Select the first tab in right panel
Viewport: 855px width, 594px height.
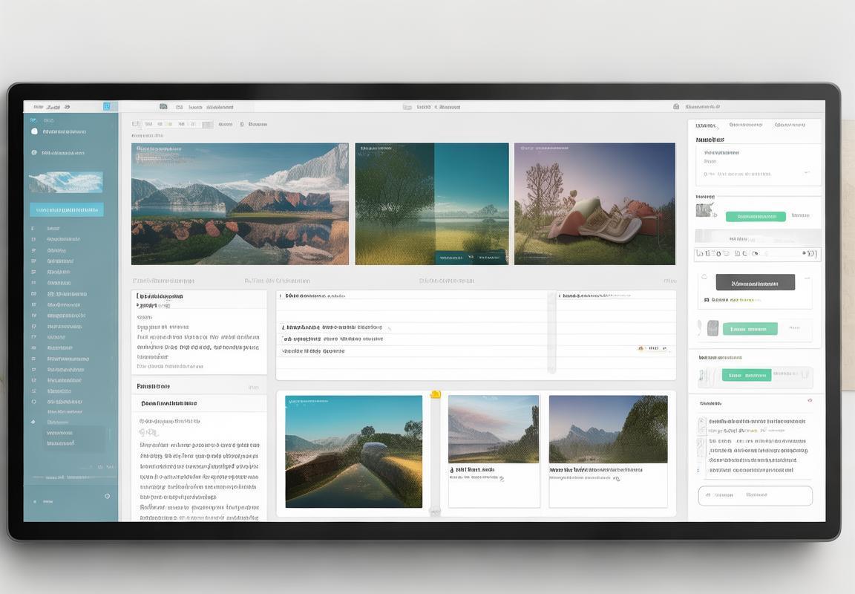pos(707,125)
